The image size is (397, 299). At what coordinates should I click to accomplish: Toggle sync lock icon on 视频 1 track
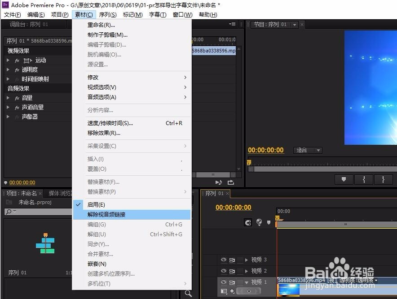point(232,282)
